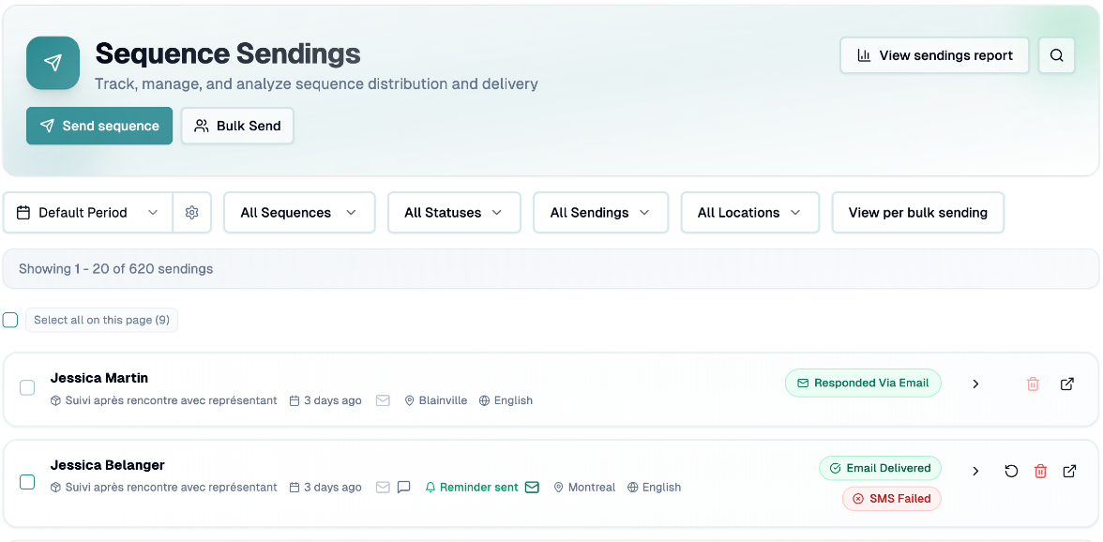This screenshot has height=542, width=1103.
Task: Delete Jessica Martin's sending with trash icon
Action: pos(1033,384)
